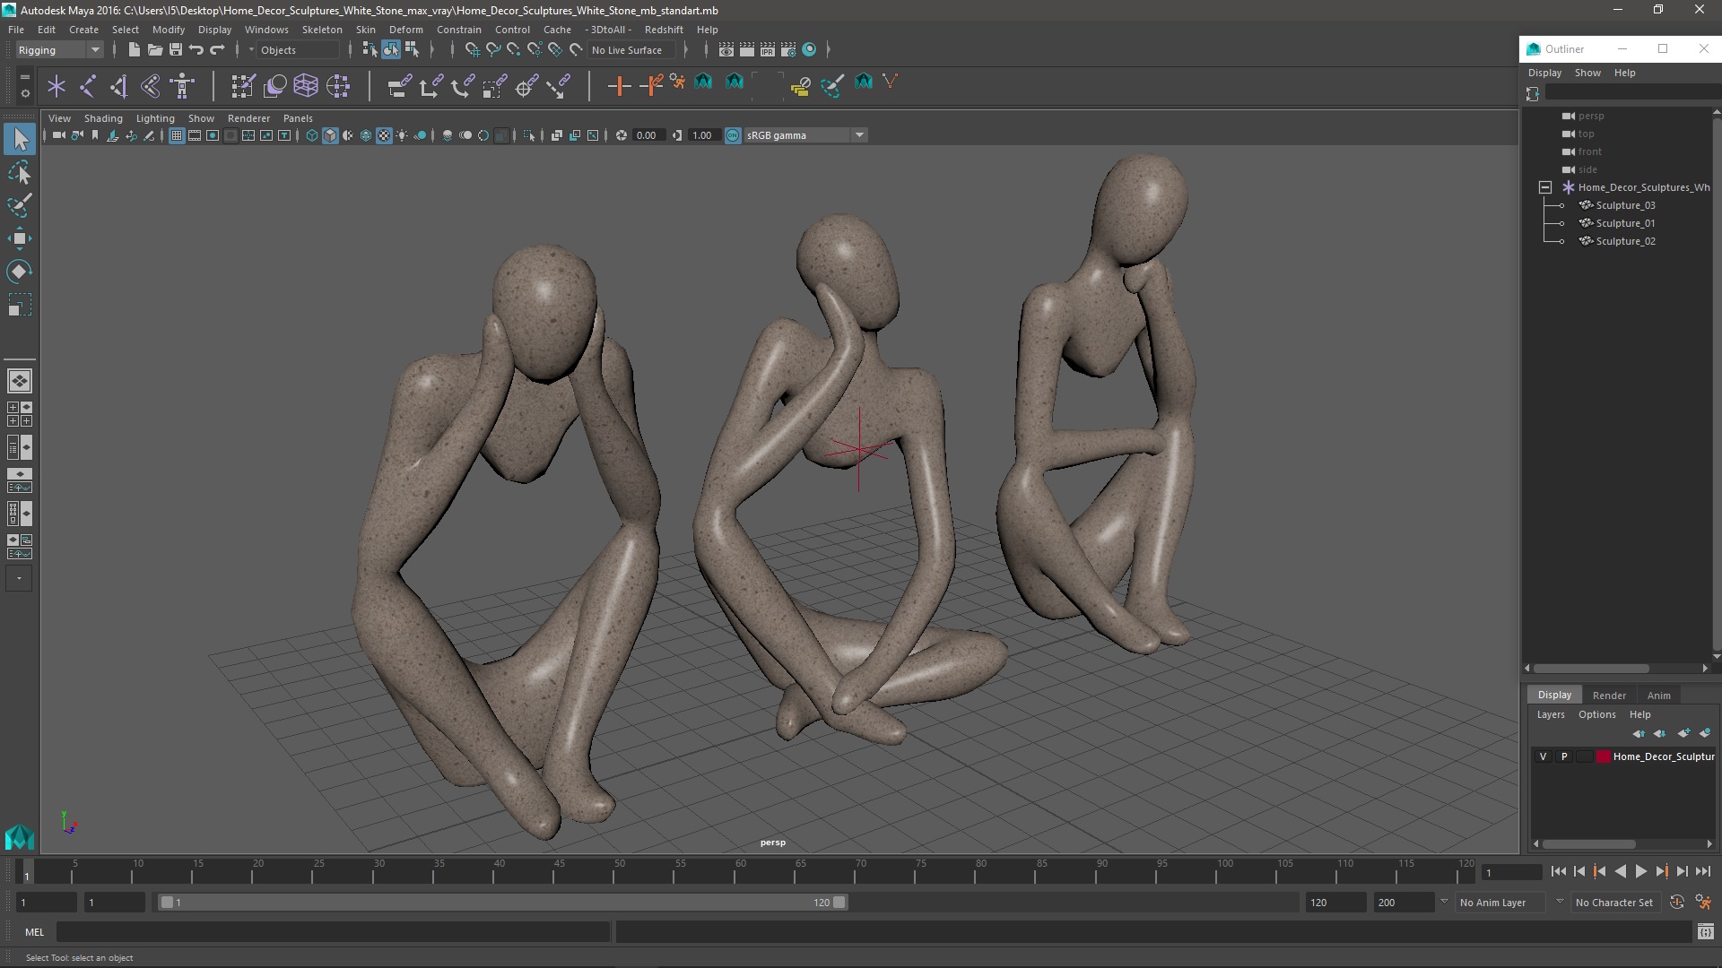
Task: Select Sculpture_03 in the Outliner
Action: (1625, 205)
